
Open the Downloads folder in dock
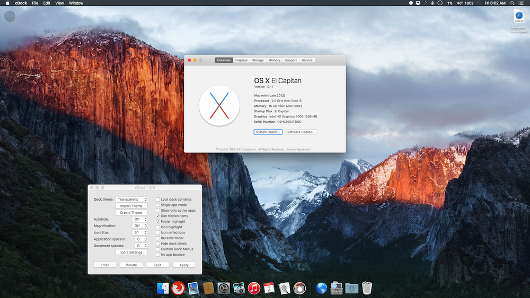pyautogui.click(x=351, y=288)
